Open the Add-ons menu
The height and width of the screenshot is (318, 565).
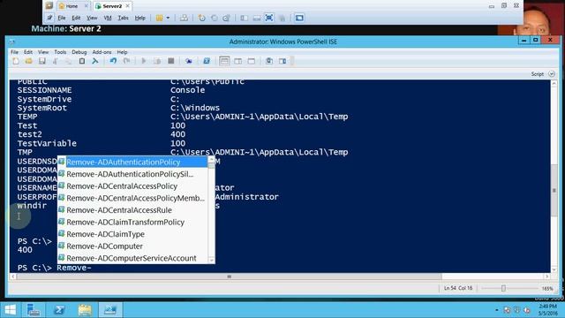coord(102,52)
